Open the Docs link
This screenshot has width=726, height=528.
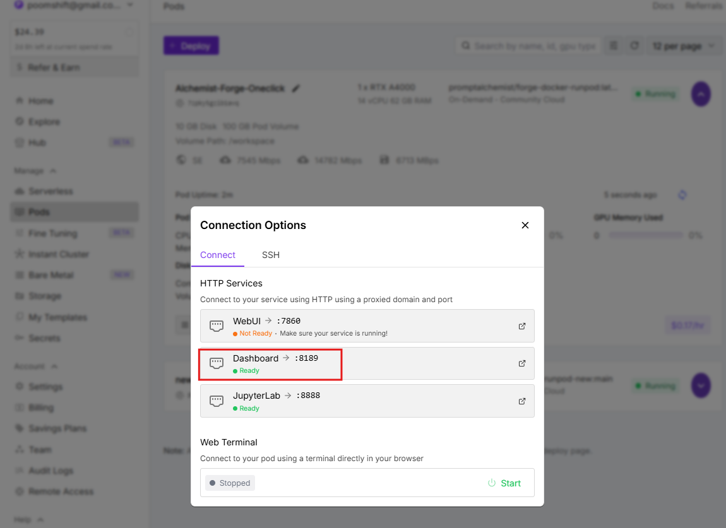click(x=663, y=6)
